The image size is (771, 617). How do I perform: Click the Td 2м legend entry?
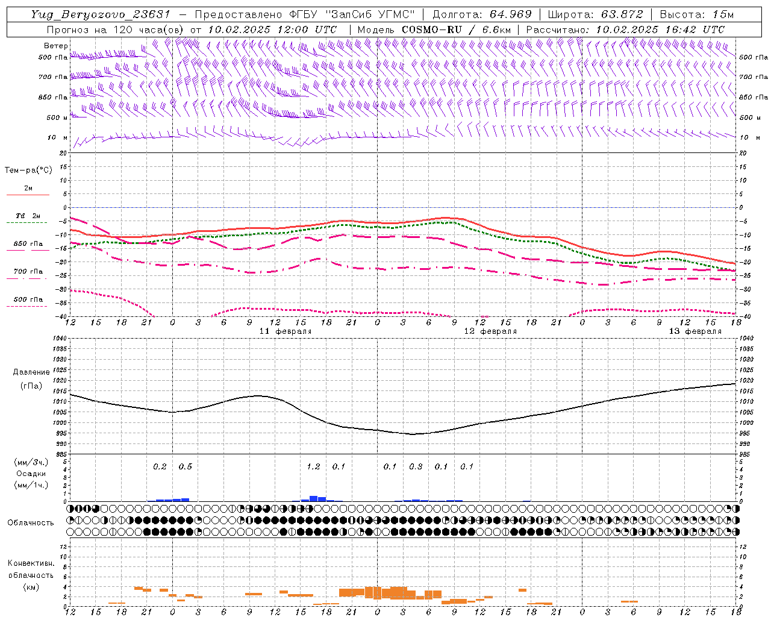pyautogui.click(x=28, y=216)
